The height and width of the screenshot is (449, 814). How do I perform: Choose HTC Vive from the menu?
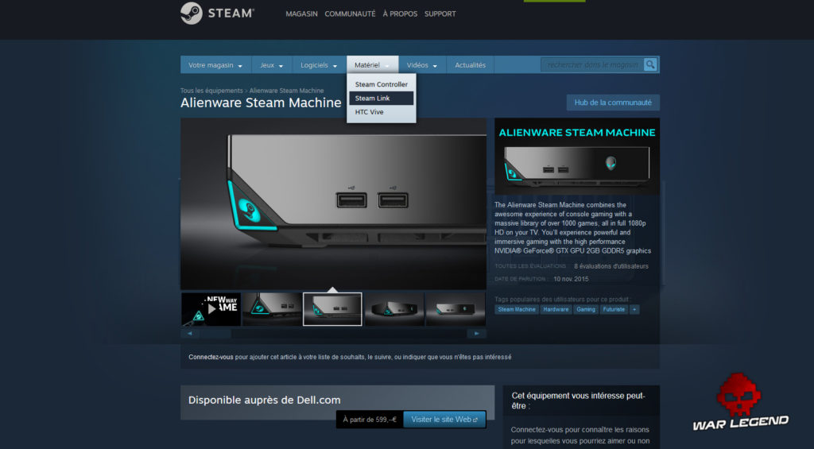click(381, 112)
